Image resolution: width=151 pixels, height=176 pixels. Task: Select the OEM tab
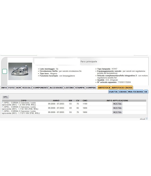click(x=18, y=88)
